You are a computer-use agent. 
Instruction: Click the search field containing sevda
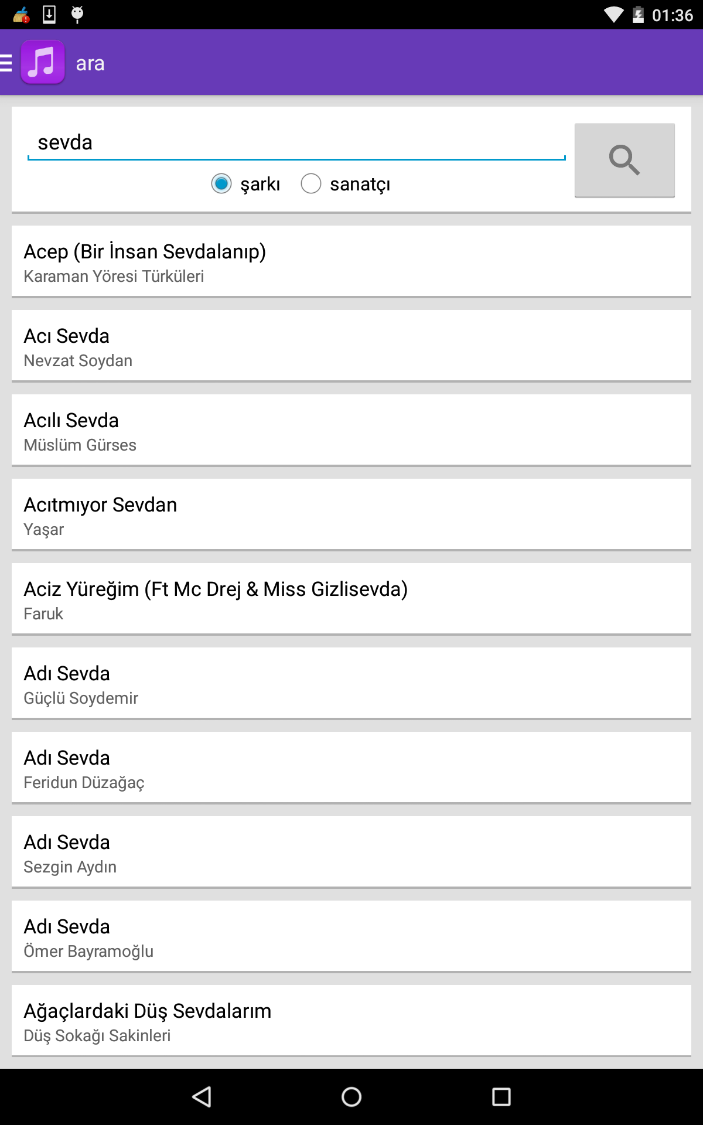tap(296, 142)
